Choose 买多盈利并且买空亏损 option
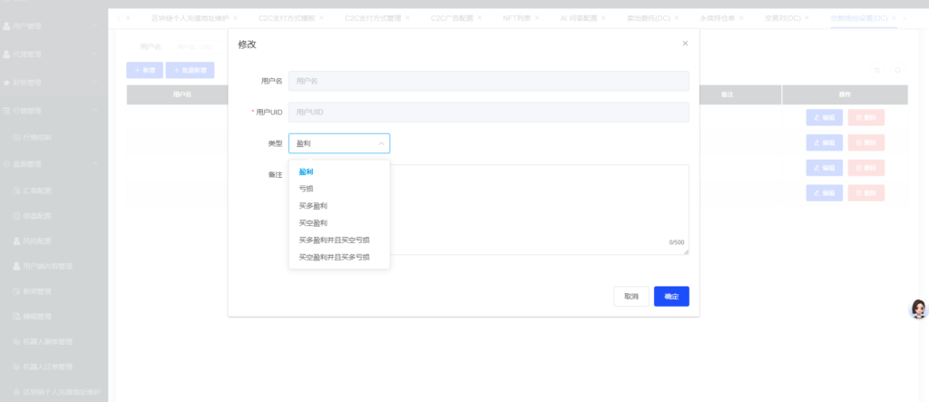This screenshot has width=929, height=402. (x=334, y=240)
